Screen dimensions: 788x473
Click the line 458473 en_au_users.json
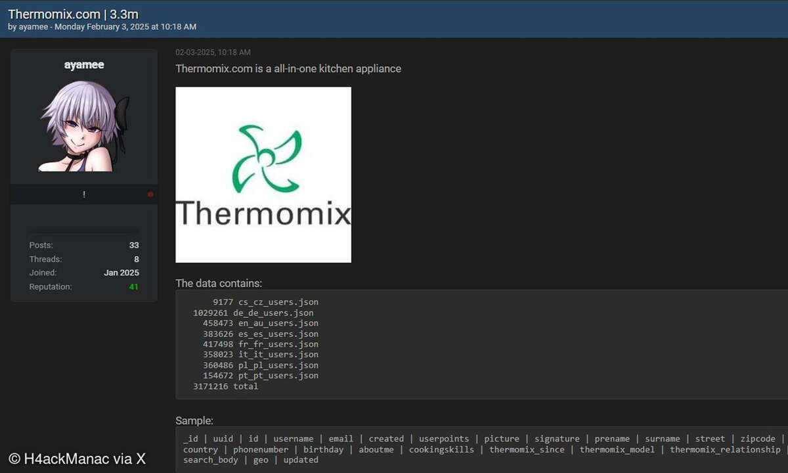(261, 323)
